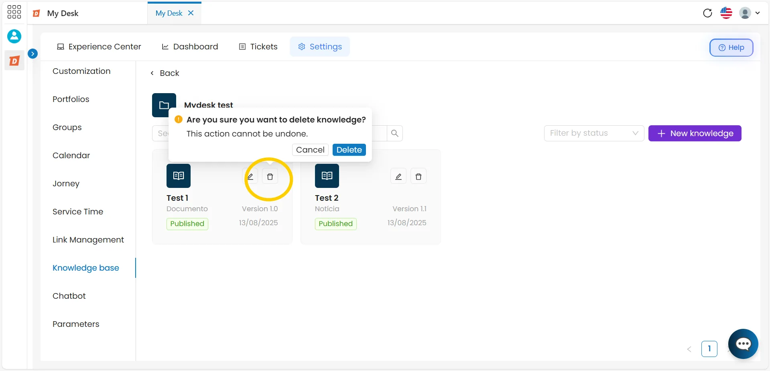Open the Filter by status dropdown
The image size is (770, 371).
point(594,133)
